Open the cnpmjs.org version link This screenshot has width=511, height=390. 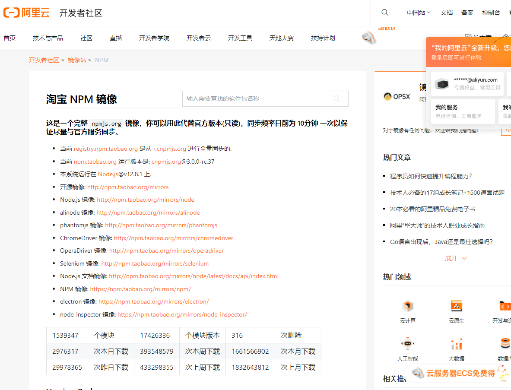click(166, 162)
